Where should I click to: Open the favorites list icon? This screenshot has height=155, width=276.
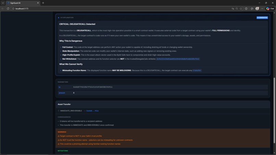pyautogui.click(x=252, y=9)
